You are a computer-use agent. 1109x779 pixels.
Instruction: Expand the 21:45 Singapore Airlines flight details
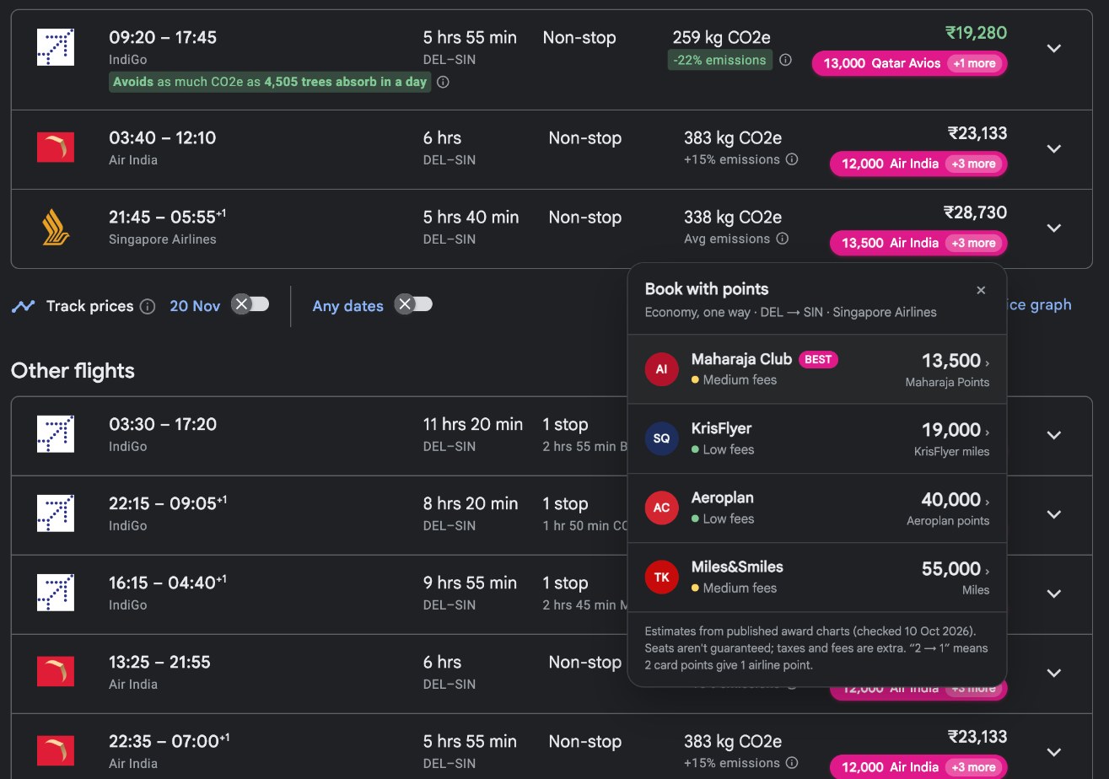[1053, 228]
